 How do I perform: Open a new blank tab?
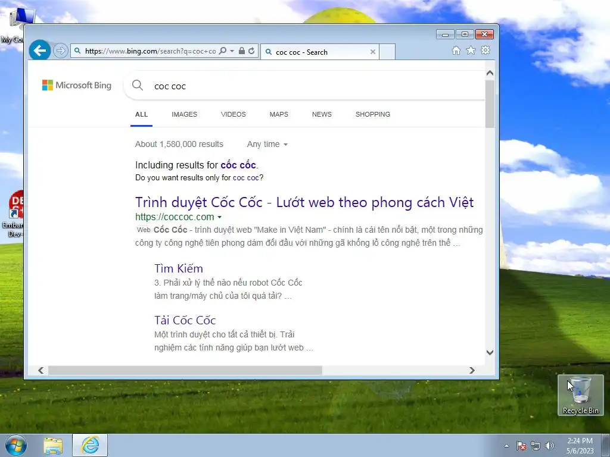click(387, 52)
